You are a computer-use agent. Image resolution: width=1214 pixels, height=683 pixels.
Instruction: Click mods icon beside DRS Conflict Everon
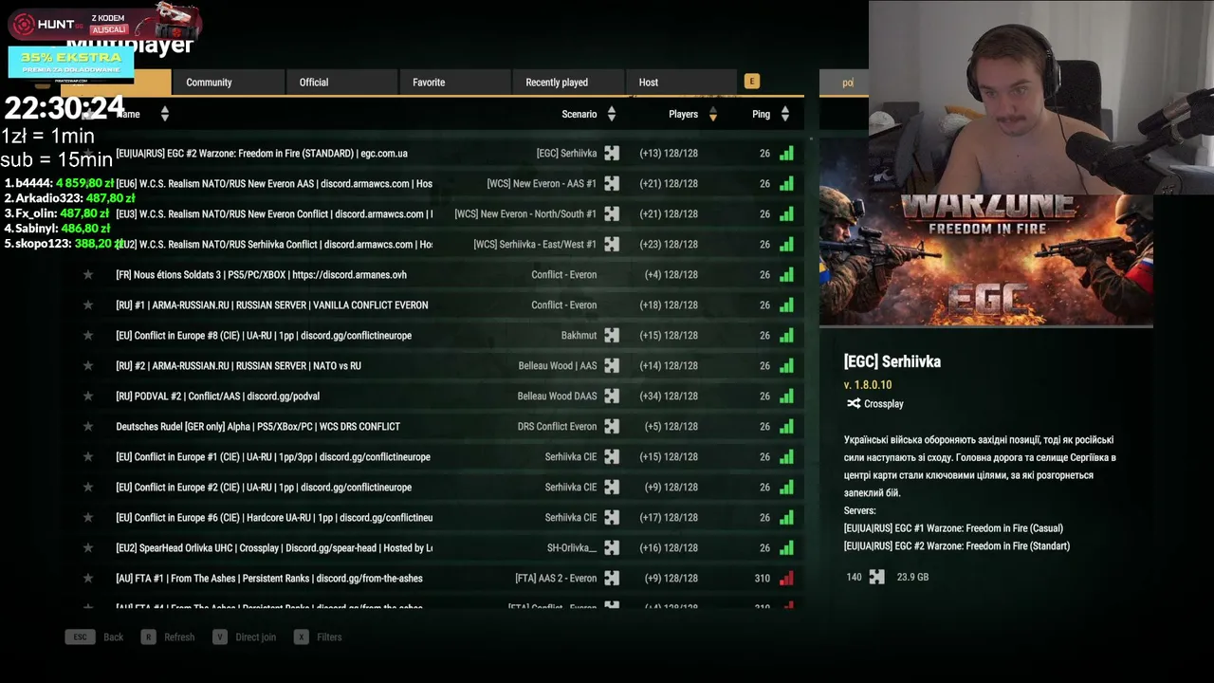612,427
